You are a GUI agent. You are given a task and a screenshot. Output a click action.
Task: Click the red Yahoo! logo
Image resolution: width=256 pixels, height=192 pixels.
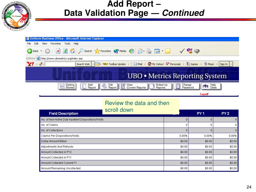pyautogui.click(x=30, y=64)
